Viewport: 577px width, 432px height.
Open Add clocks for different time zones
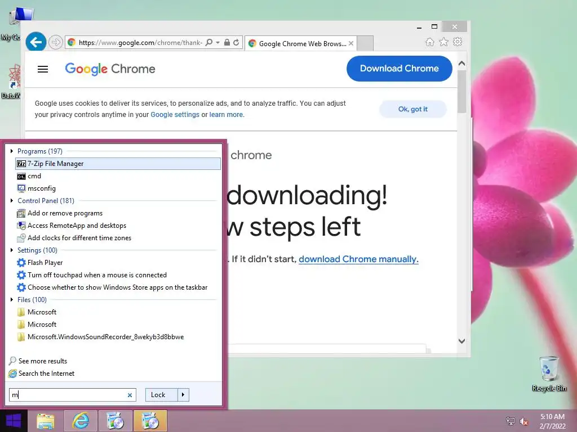coord(118,238)
